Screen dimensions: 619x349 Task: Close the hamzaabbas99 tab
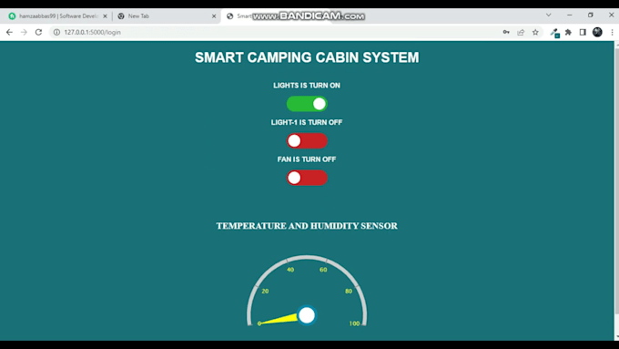105,16
